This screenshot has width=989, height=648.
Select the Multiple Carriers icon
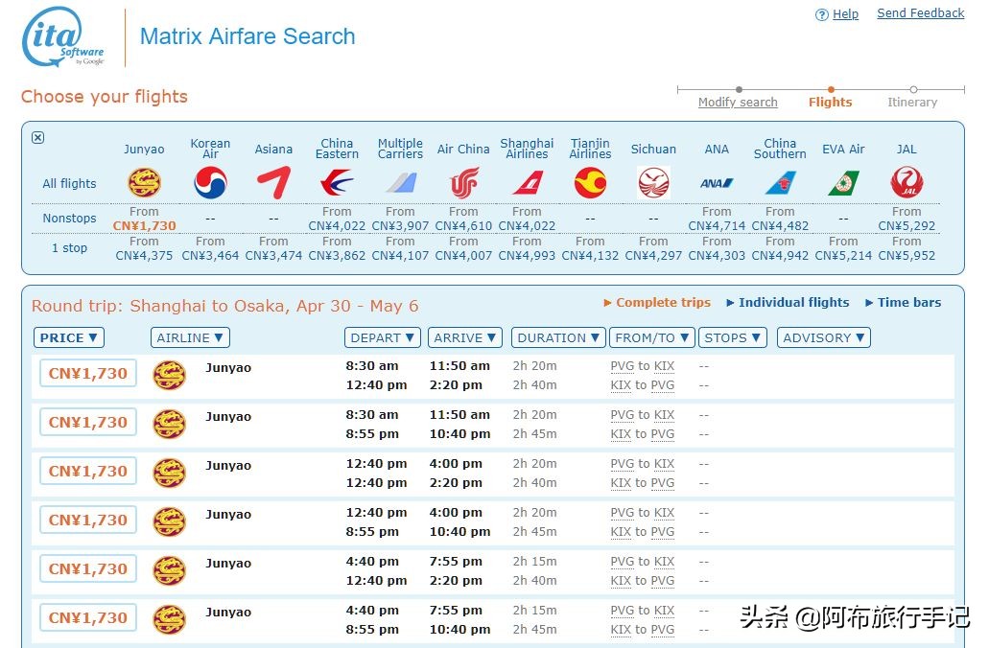(x=401, y=183)
